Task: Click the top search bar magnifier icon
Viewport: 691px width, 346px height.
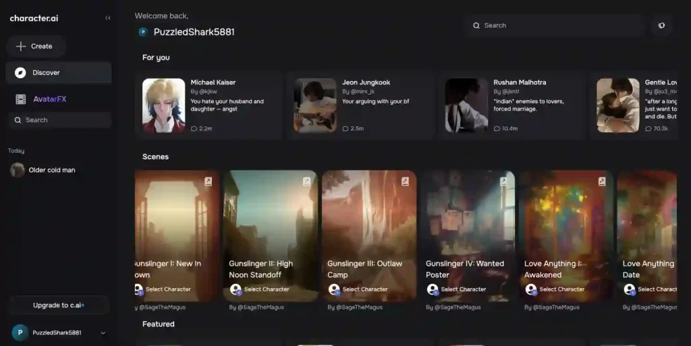Action: coord(476,26)
